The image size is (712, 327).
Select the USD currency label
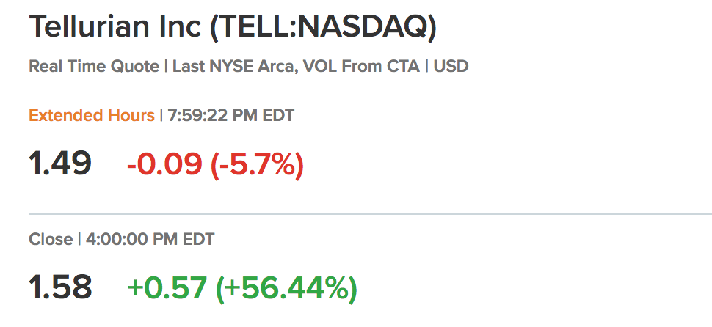click(451, 66)
